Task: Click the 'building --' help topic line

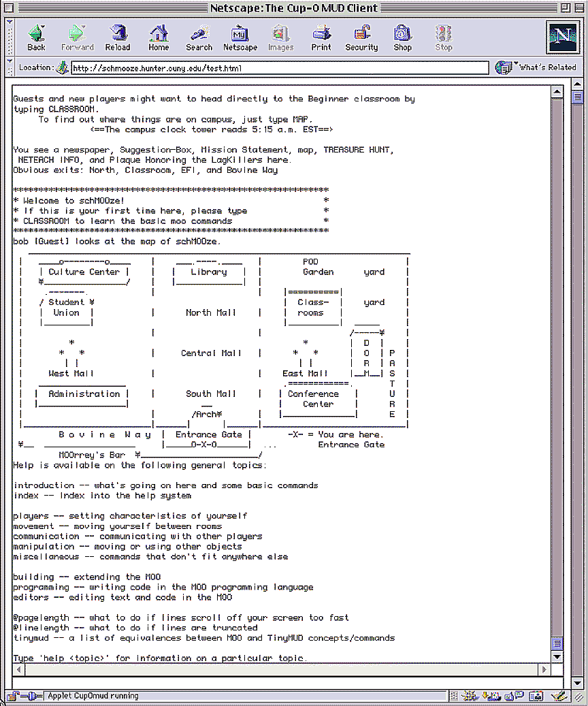Action: point(87,577)
